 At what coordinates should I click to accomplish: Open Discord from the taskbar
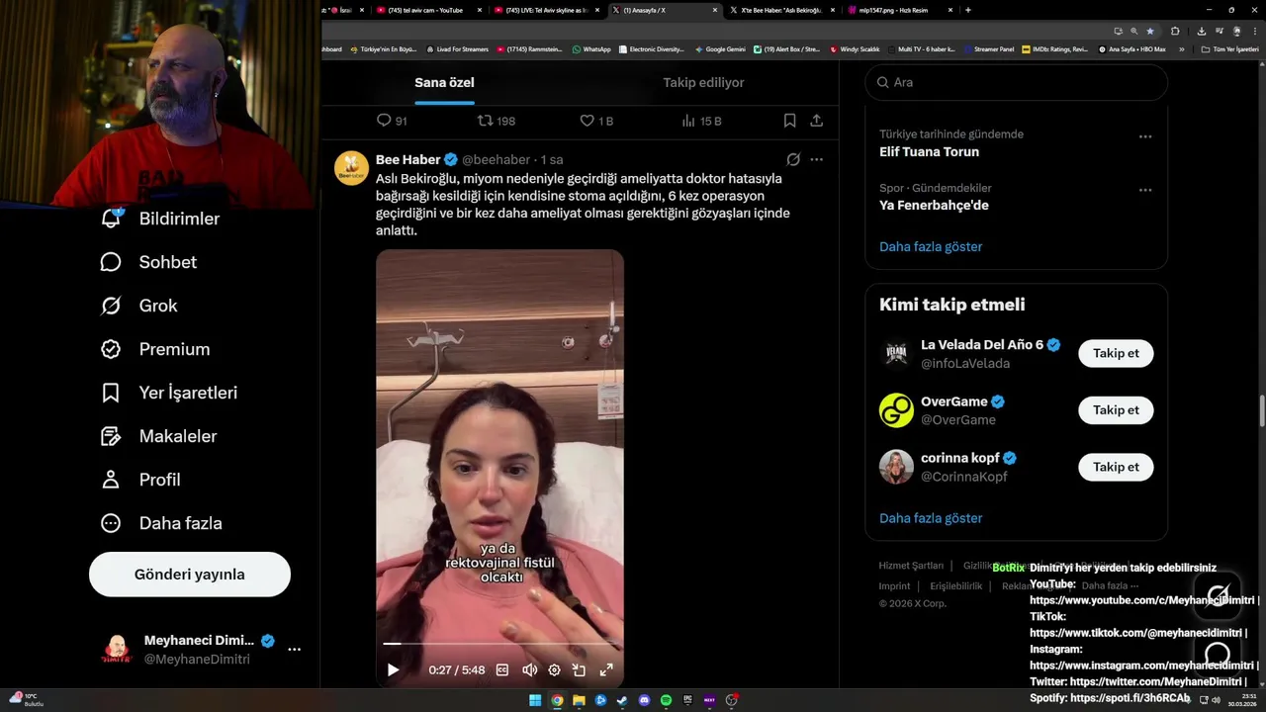(x=644, y=700)
